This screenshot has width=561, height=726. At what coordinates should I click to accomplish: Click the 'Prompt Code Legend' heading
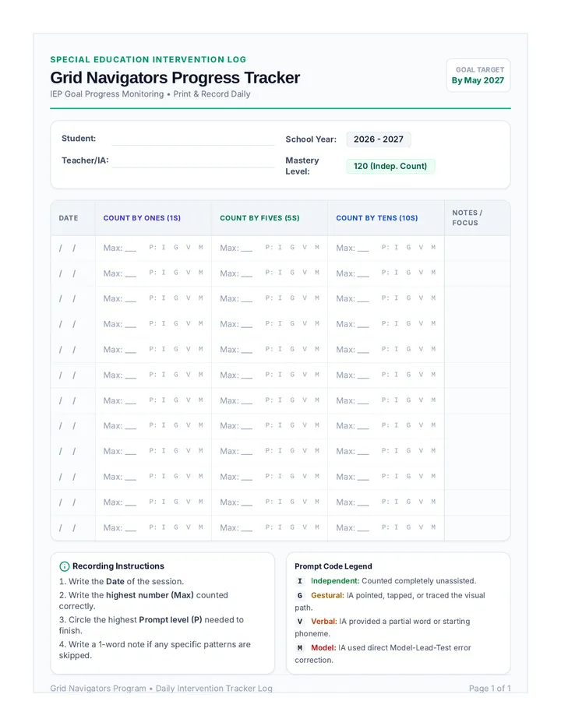[x=333, y=566]
